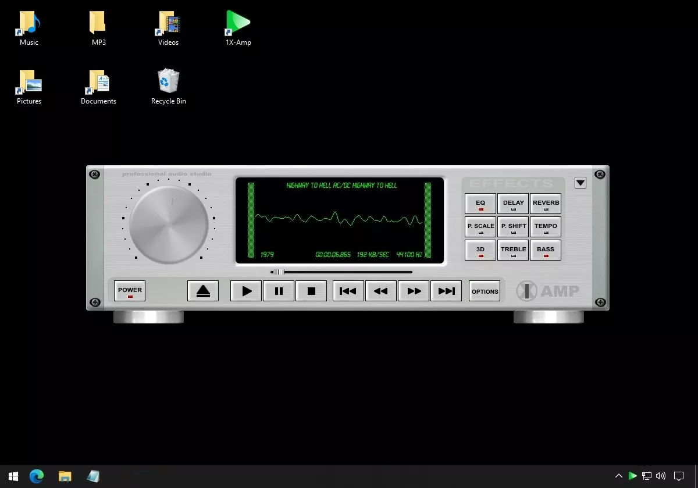Screen dimensions: 698x488
Task: Turn on the Delay effect
Action: [x=513, y=204]
